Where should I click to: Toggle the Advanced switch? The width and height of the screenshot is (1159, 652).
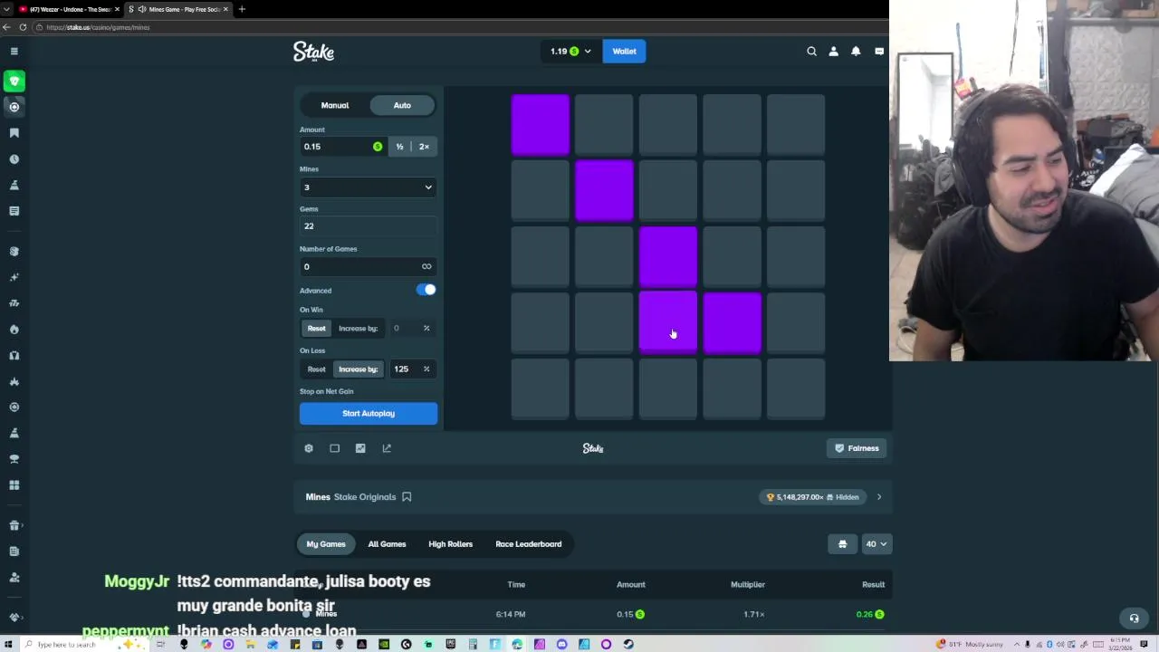point(426,290)
